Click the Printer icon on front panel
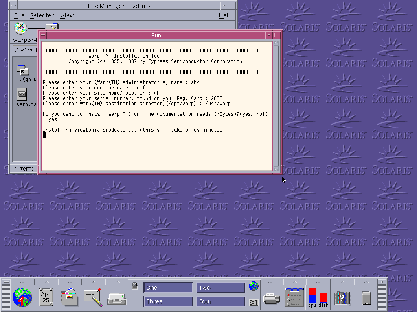The height and width of the screenshot is (312, 417). (x=272, y=299)
